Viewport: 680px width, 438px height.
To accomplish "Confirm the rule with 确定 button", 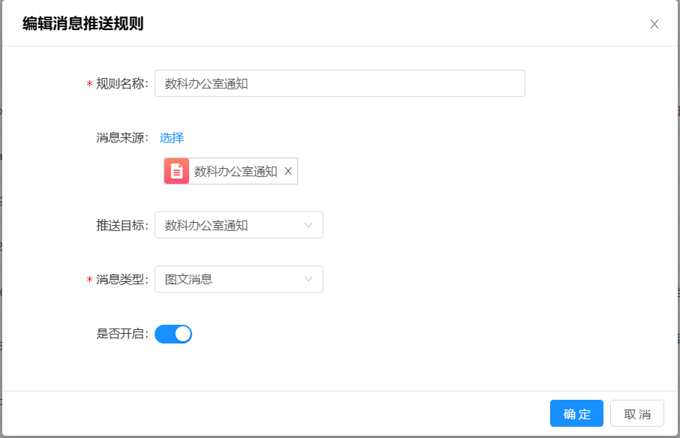I will (576, 414).
